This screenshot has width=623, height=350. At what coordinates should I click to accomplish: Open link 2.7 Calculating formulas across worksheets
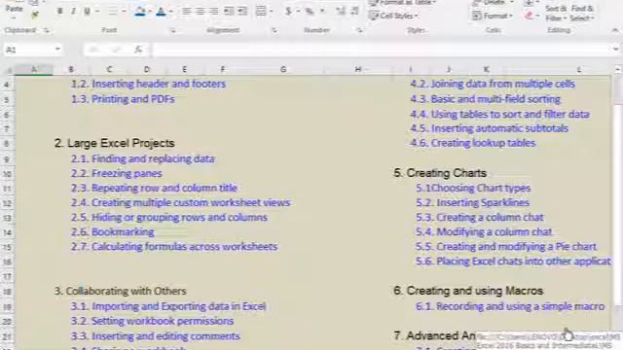click(174, 246)
